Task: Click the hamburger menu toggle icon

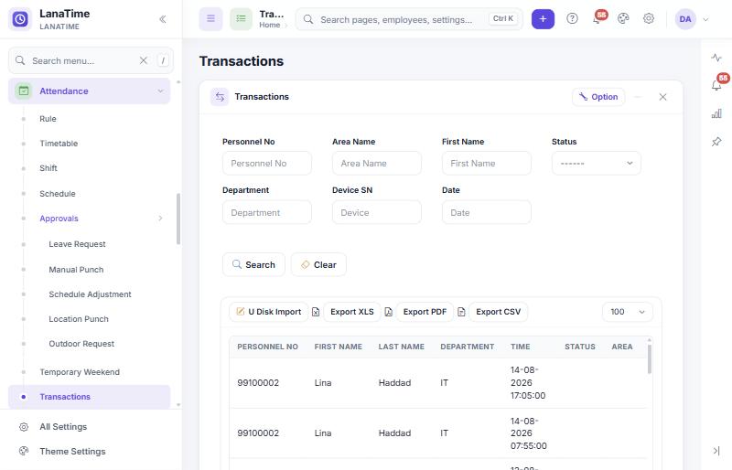Action: (211, 19)
